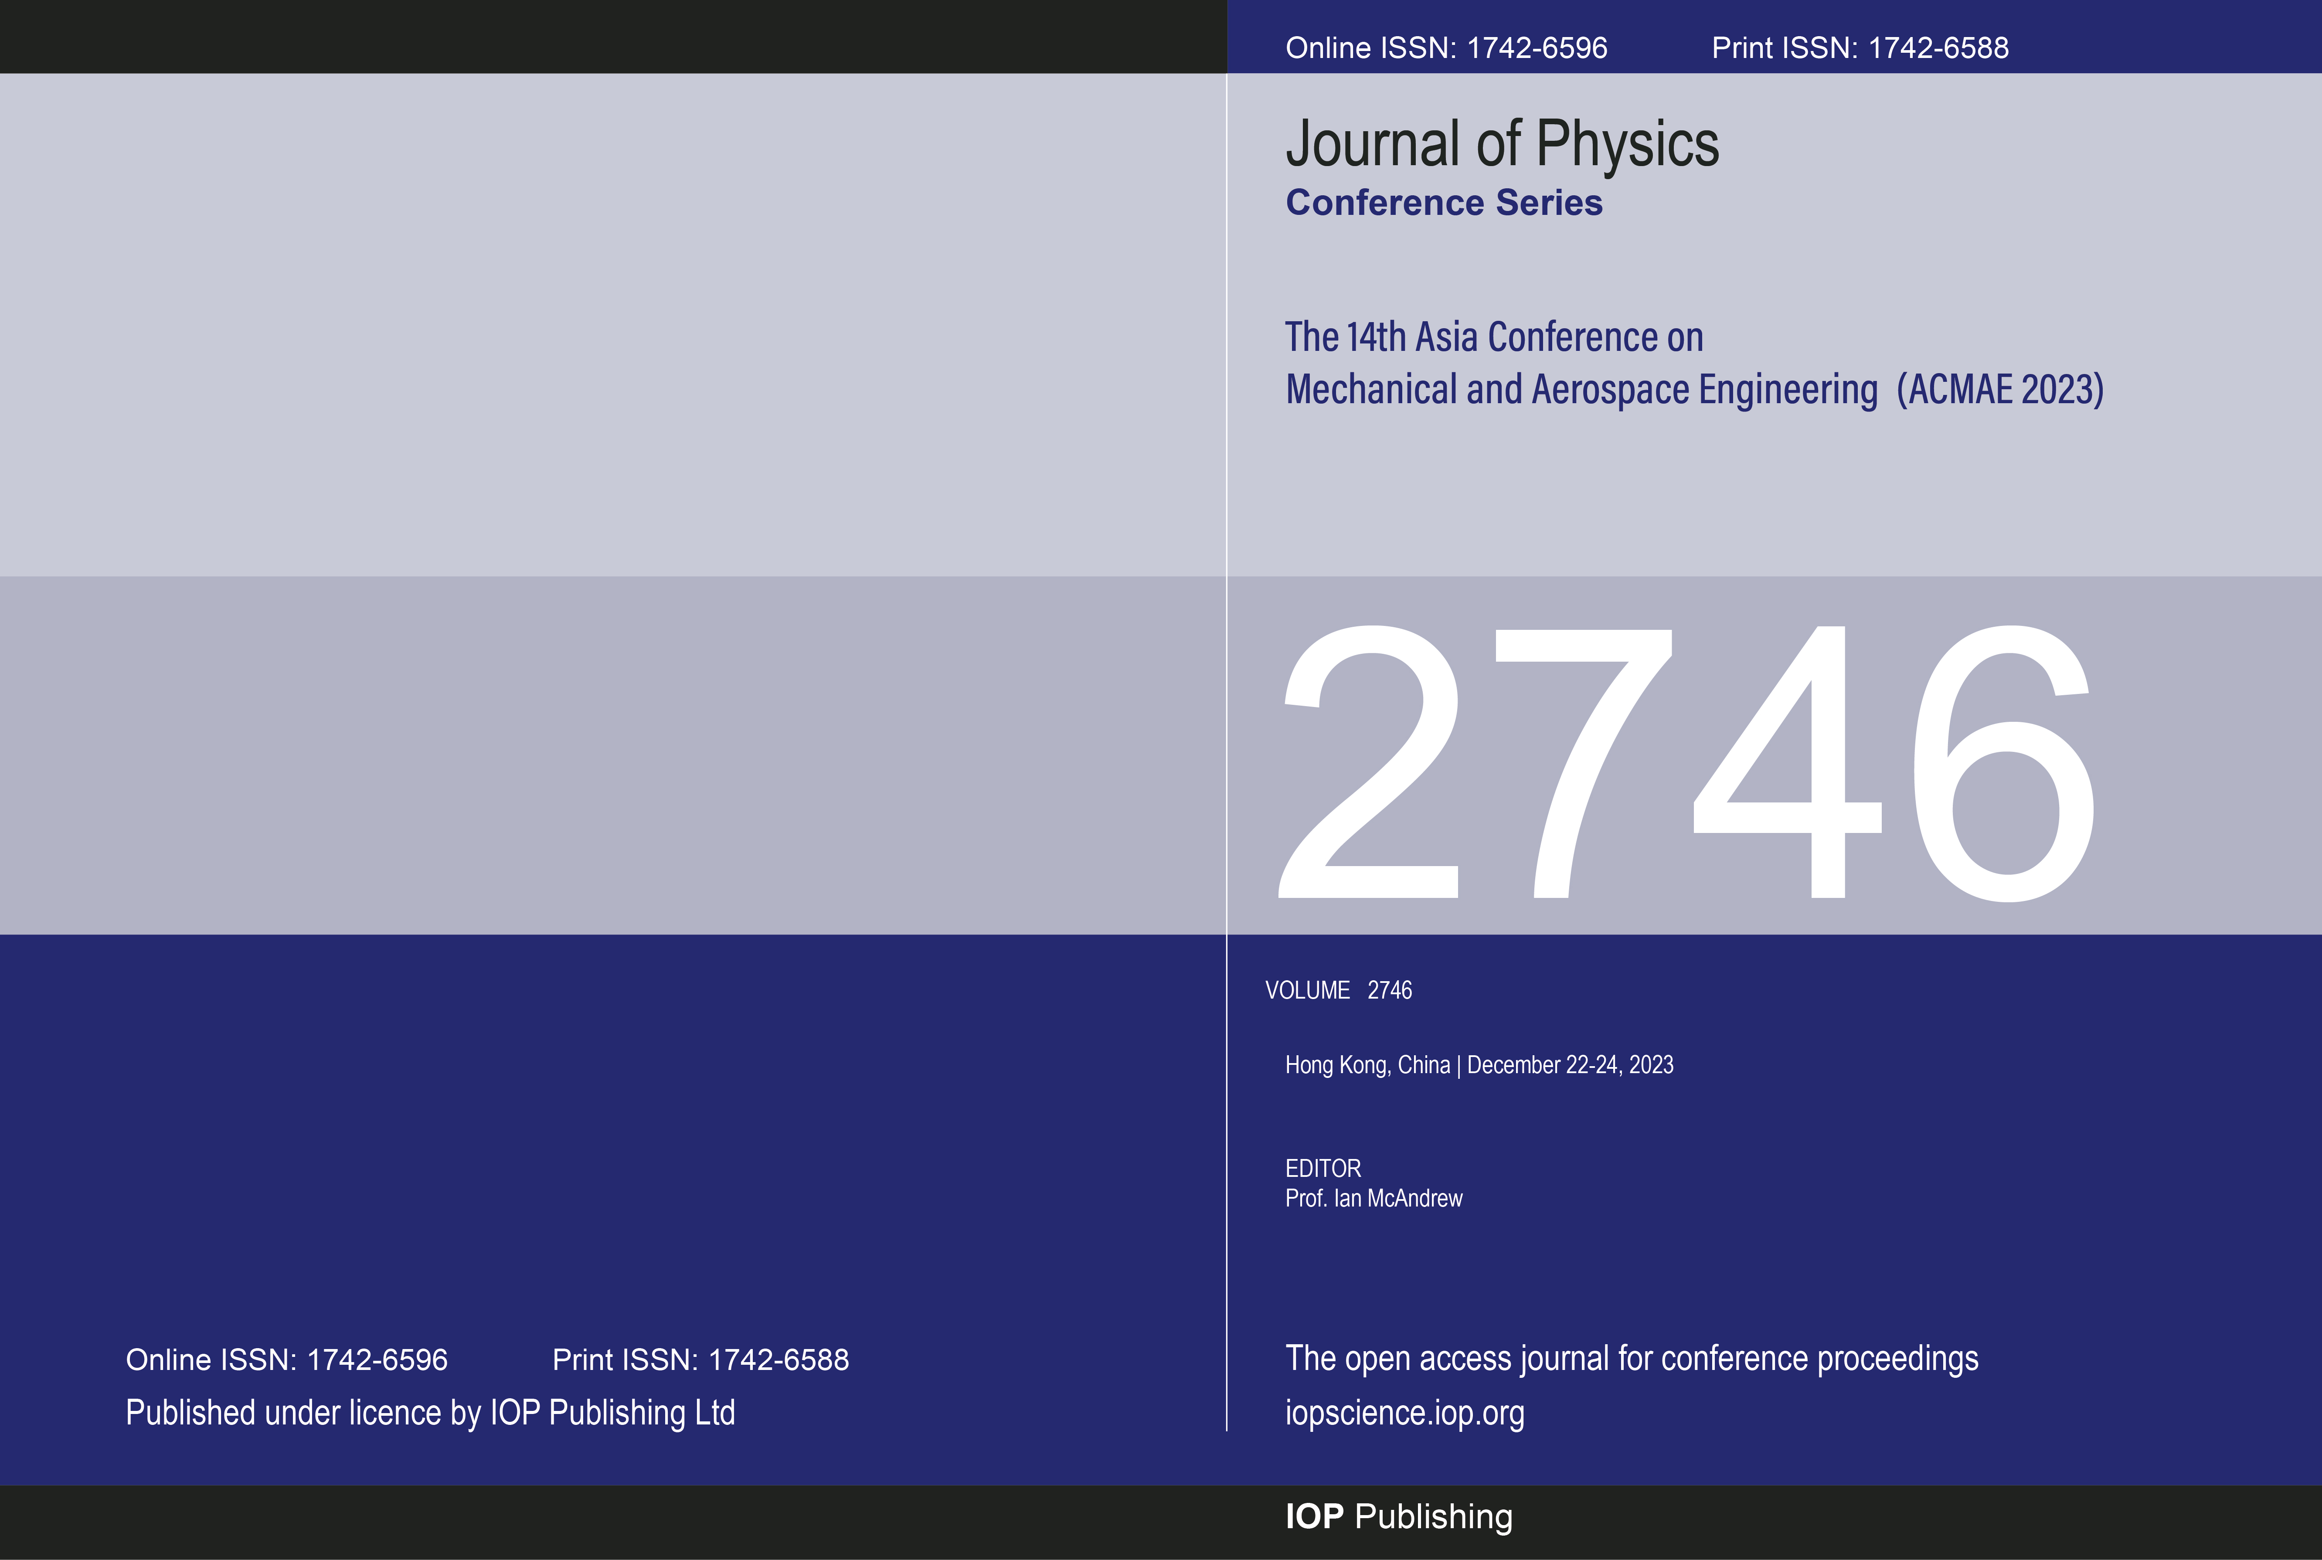This screenshot has width=2322, height=1560.
Task: Select the 'EDITOR' heading
Action: (1323, 1168)
